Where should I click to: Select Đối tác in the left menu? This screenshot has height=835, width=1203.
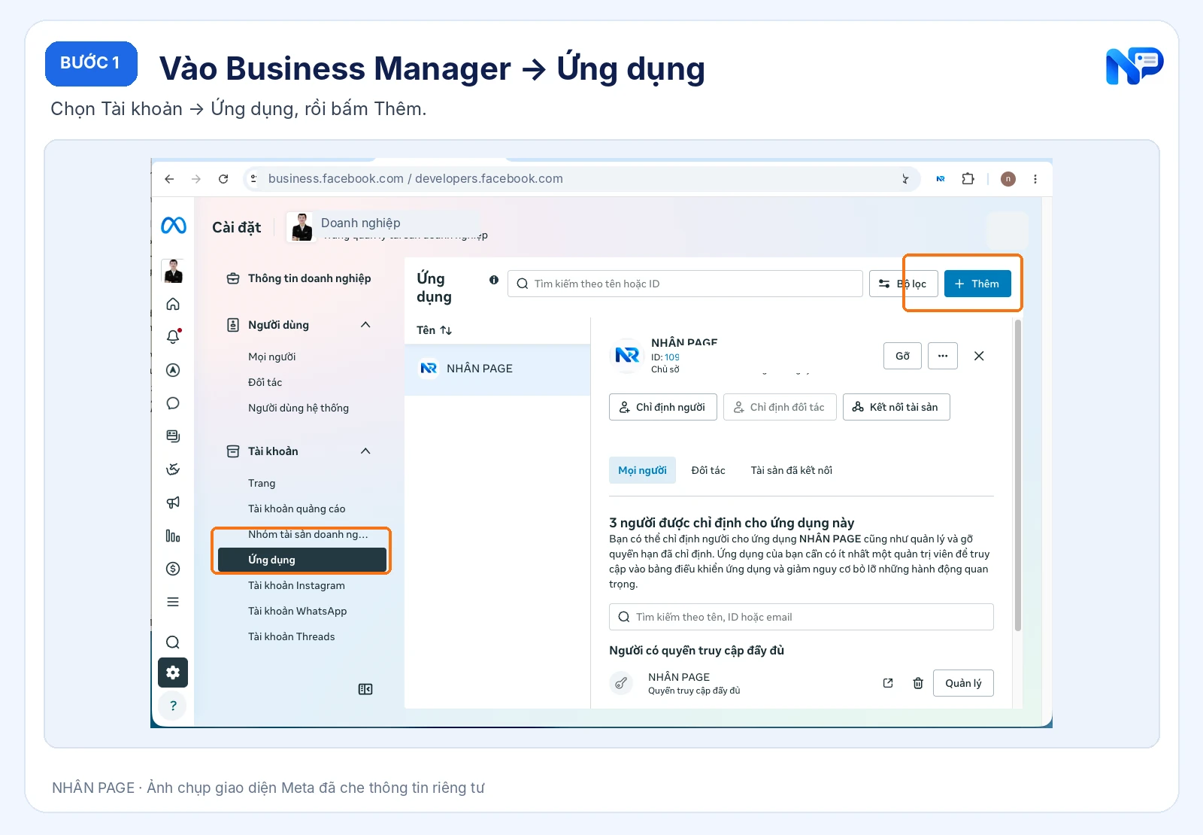(x=265, y=382)
